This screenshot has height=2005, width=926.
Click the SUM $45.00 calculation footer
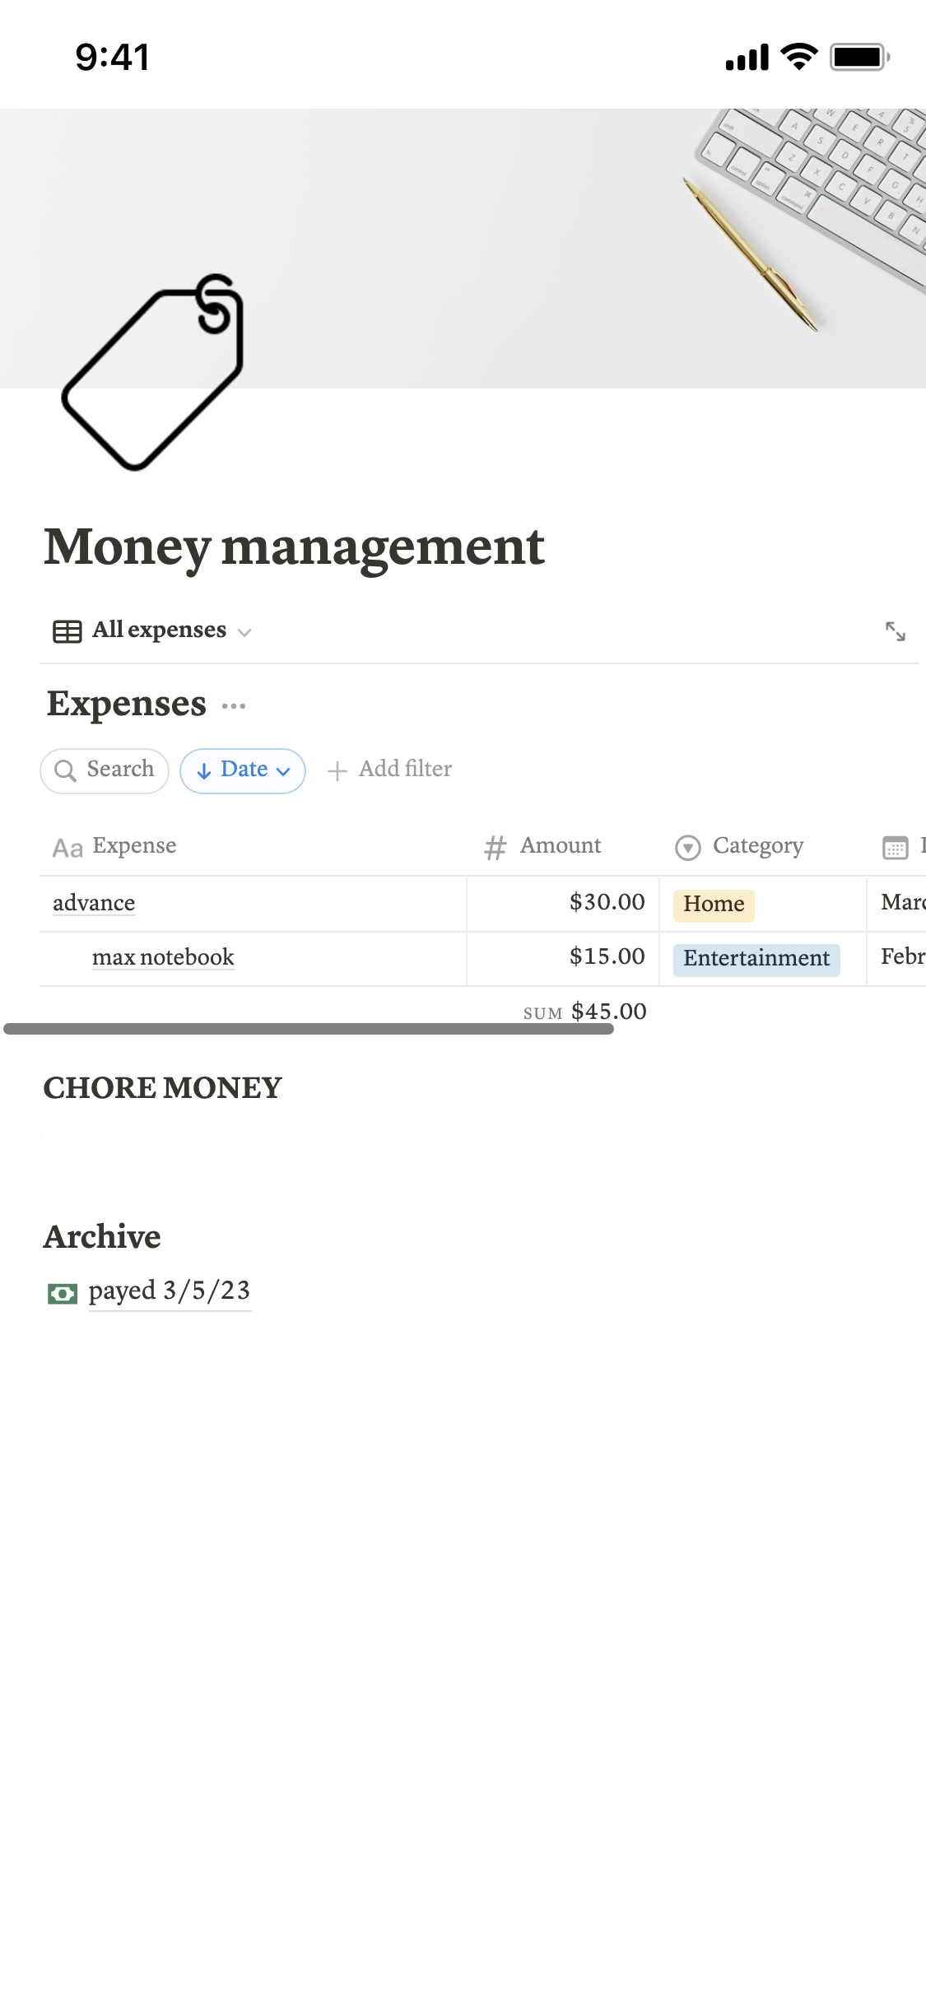point(585,1011)
